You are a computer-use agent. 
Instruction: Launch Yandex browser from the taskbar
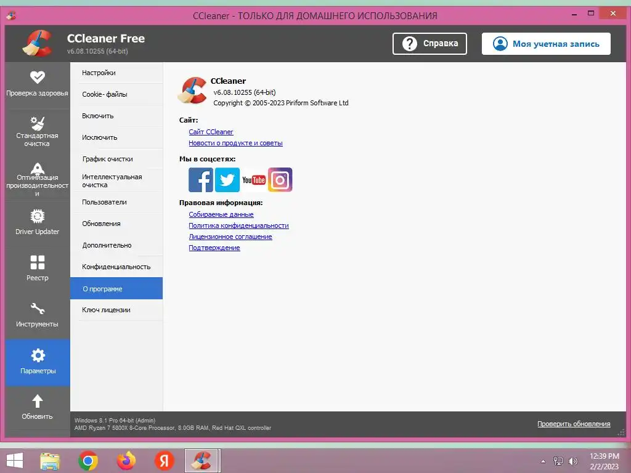[164, 461]
